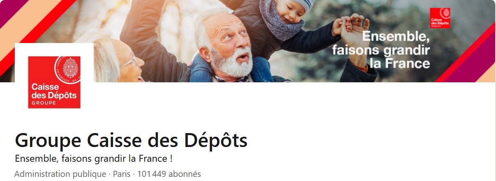Click "la France" text on the cover banner
The image size is (496, 181).
pos(400,63)
